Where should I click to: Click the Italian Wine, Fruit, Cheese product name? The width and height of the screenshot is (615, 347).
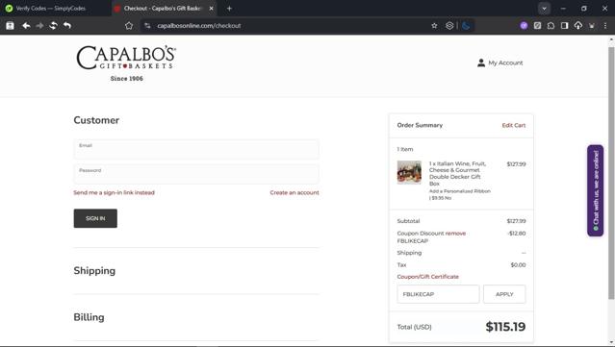[x=457, y=173]
